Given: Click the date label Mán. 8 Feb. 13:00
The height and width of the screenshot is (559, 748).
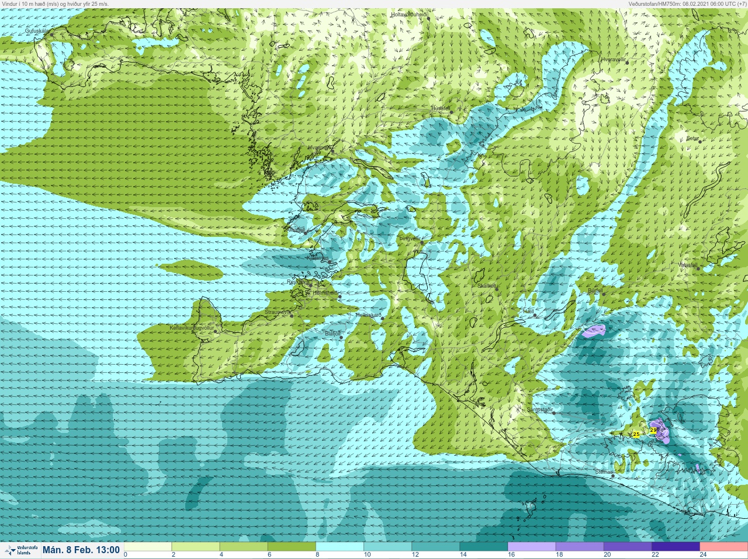Looking at the screenshot, I should click(81, 550).
